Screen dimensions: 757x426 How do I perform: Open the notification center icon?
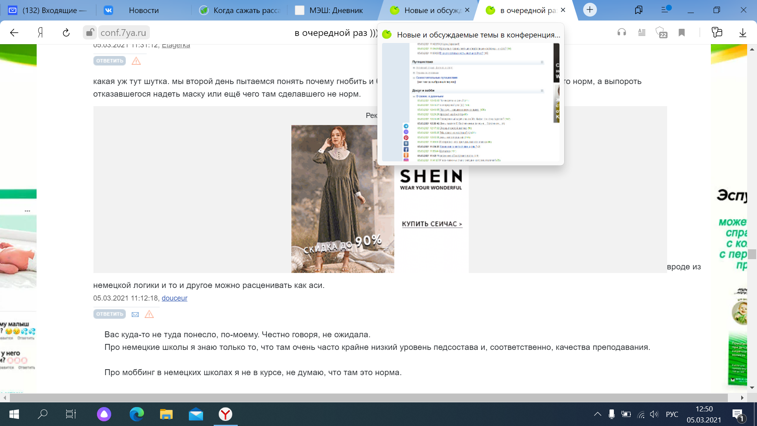[738, 415]
